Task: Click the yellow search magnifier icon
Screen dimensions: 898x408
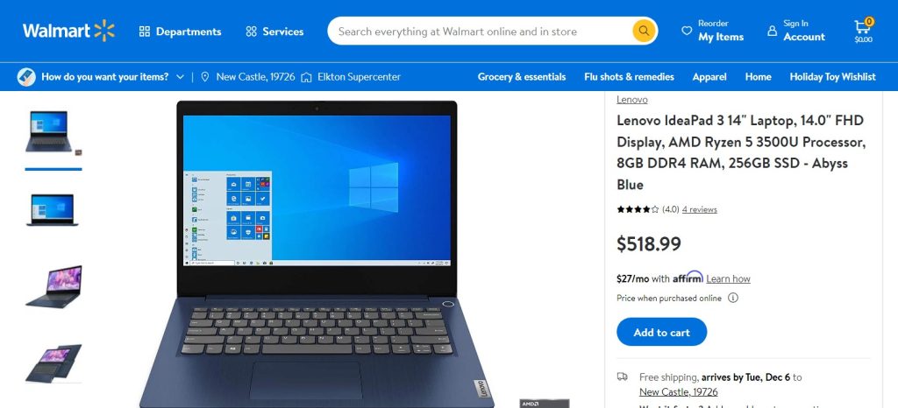Action: pyautogui.click(x=644, y=31)
